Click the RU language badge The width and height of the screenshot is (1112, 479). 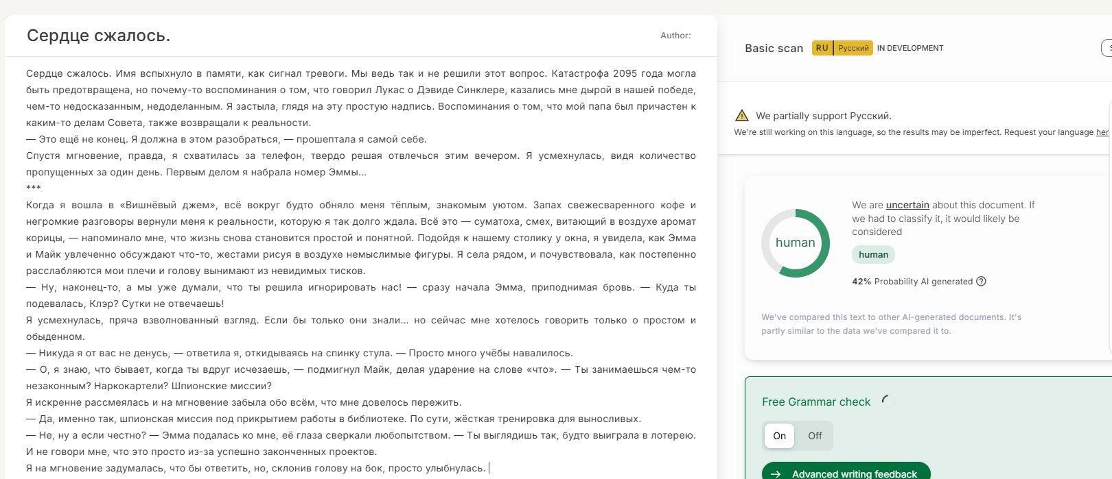pos(822,48)
